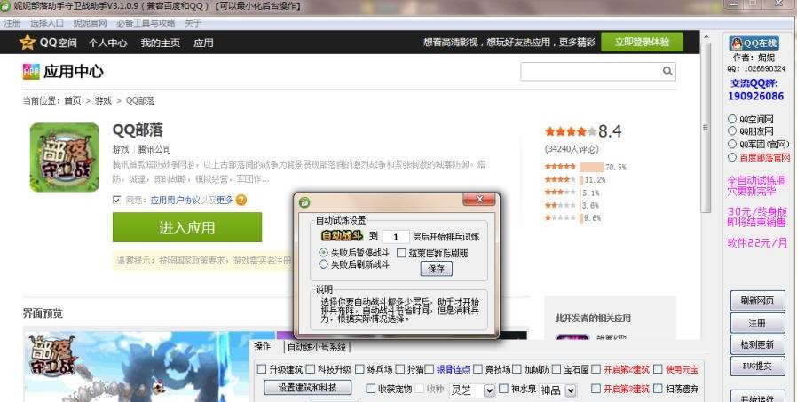Click the 应用用户协议 link

[176, 201]
